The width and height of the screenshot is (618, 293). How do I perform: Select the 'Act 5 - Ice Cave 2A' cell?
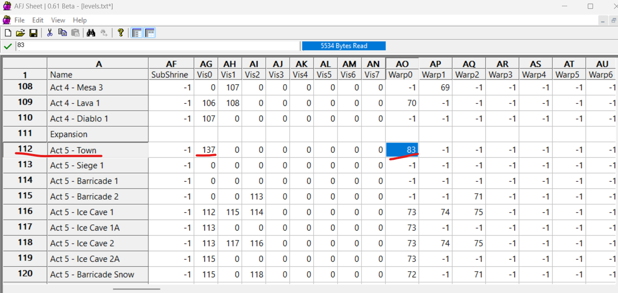coord(98,259)
